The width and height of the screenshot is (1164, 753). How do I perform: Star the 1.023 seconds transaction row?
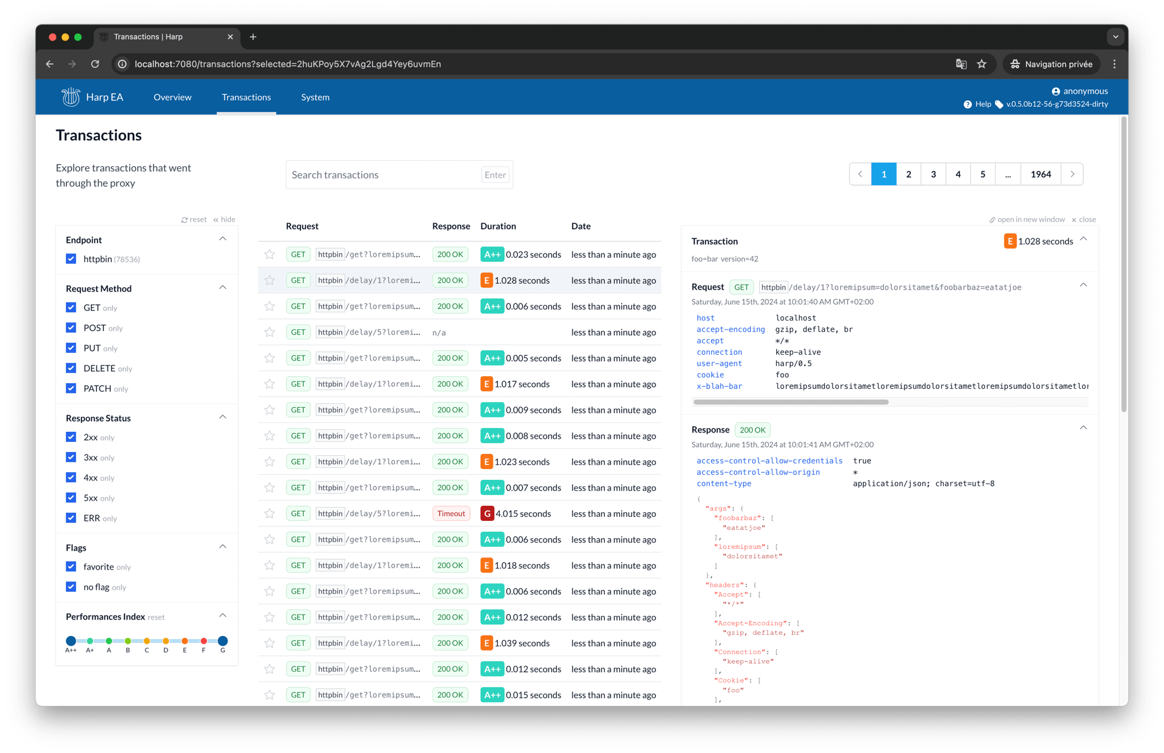point(269,462)
